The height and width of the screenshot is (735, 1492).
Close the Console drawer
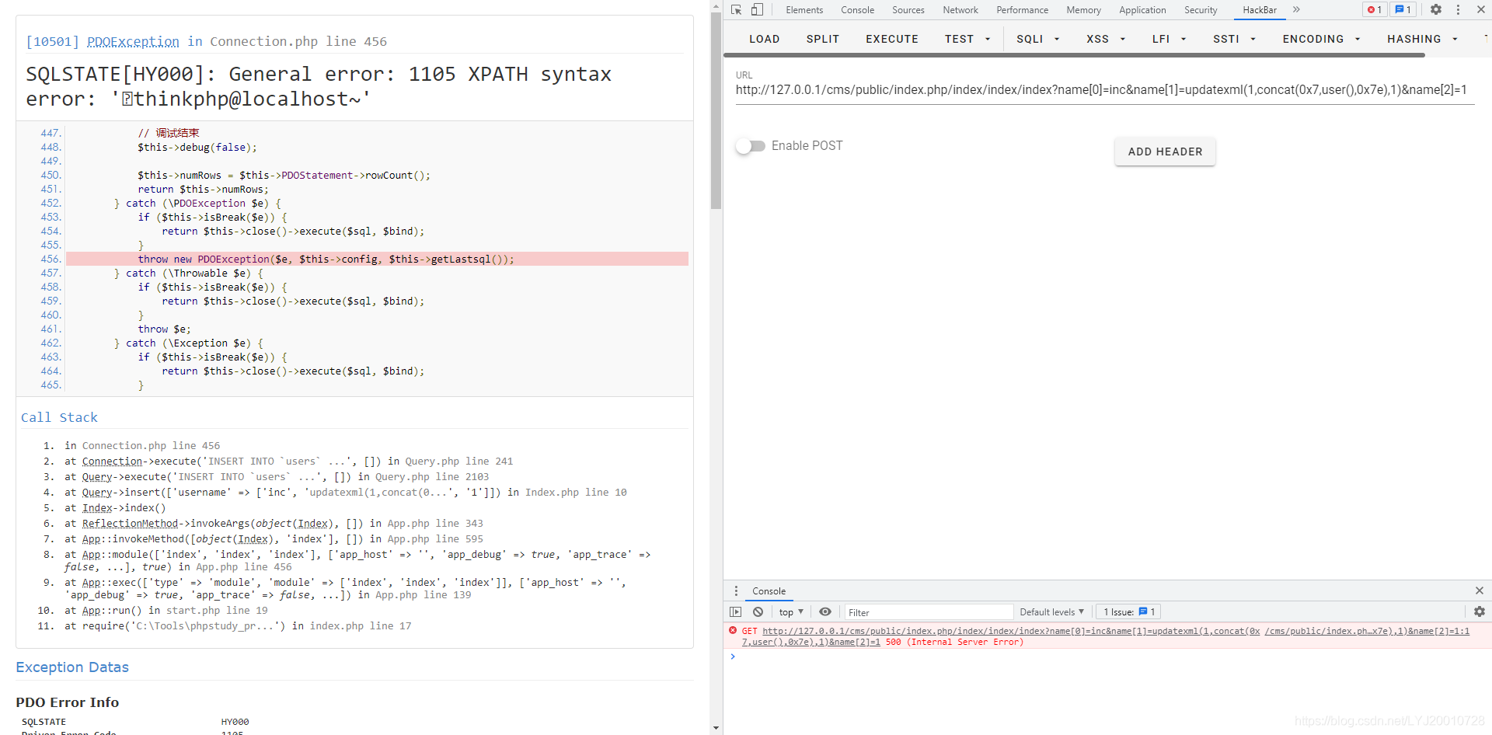1480,590
